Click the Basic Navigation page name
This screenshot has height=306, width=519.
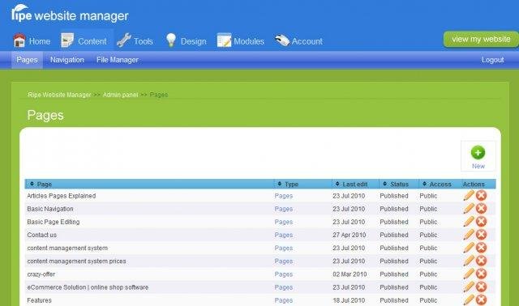point(50,209)
